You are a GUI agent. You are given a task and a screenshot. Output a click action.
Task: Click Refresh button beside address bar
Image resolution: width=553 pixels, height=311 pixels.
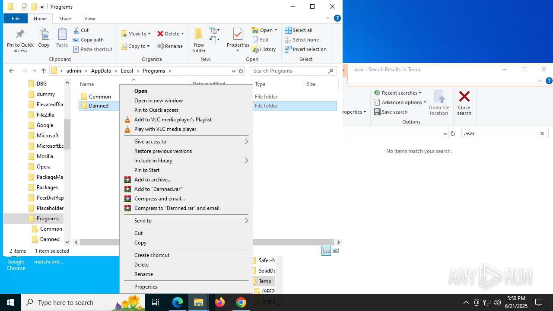coord(241,71)
